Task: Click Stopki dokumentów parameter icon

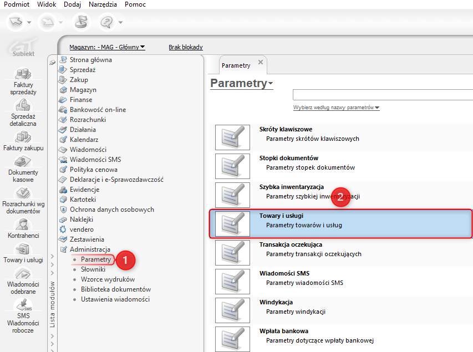Action: (x=232, y=166)
